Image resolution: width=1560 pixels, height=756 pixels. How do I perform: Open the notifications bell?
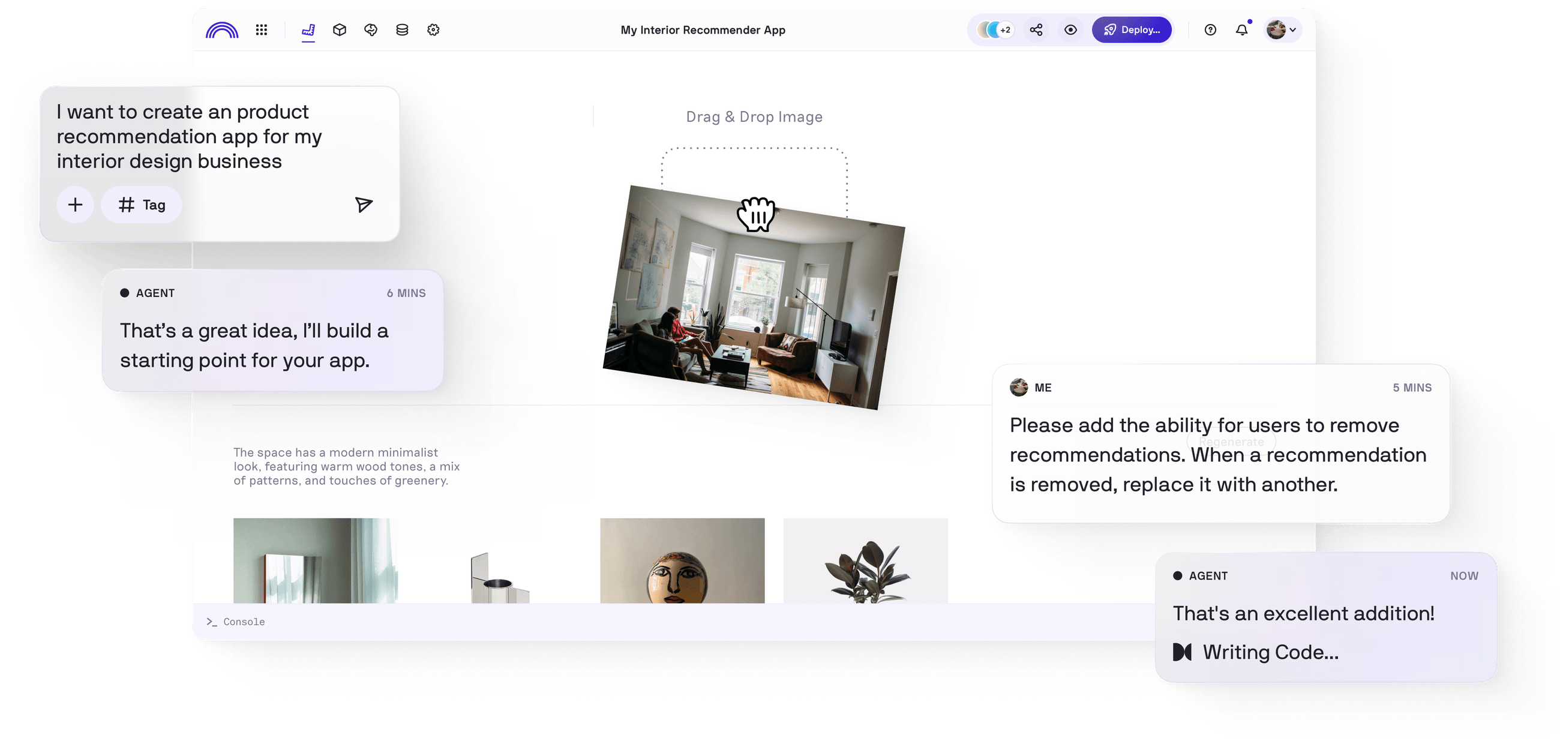pyautogui.click(x=1242, y=29)
